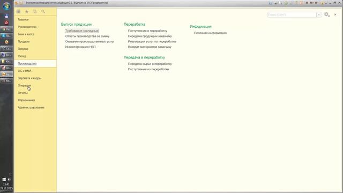
Task: Open the sections grid menu icon
Action: [x=18, y=11]
